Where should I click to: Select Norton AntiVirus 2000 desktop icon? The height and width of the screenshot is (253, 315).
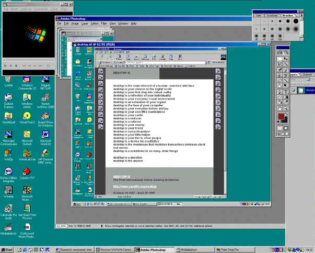(45, 101)
